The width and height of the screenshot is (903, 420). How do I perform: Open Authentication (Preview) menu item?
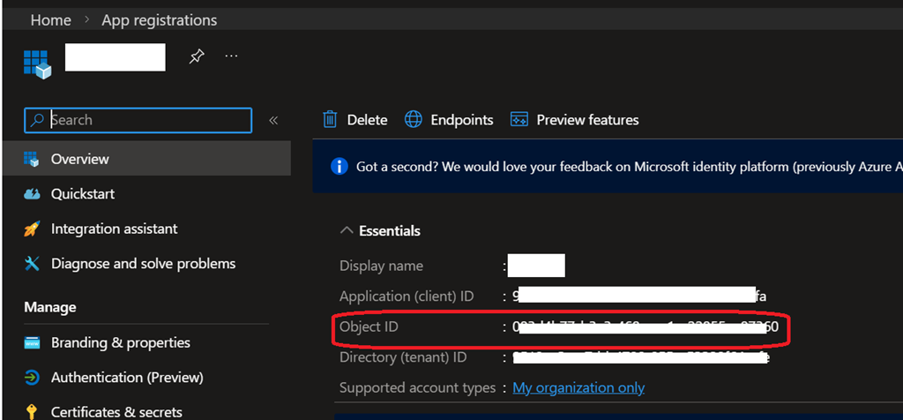[x=127, y=377]
